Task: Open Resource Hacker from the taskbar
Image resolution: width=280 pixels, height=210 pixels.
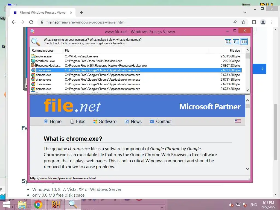Action: [x=56, y=205]
